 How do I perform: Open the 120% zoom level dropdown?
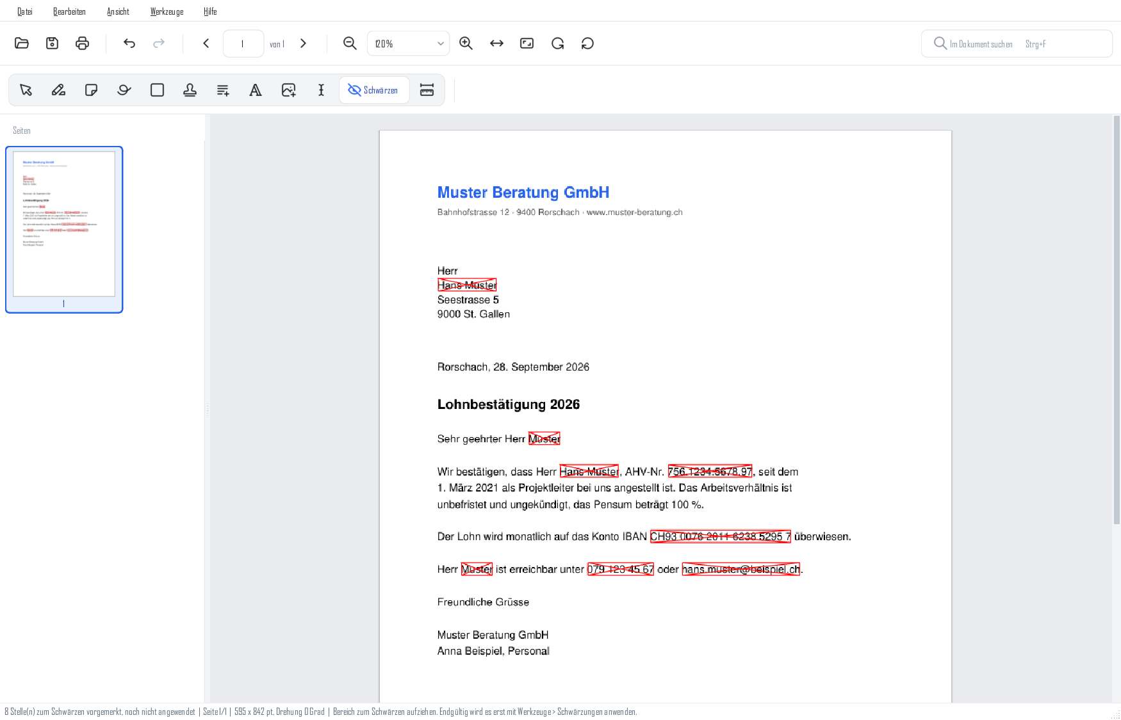tap(409, 44)
